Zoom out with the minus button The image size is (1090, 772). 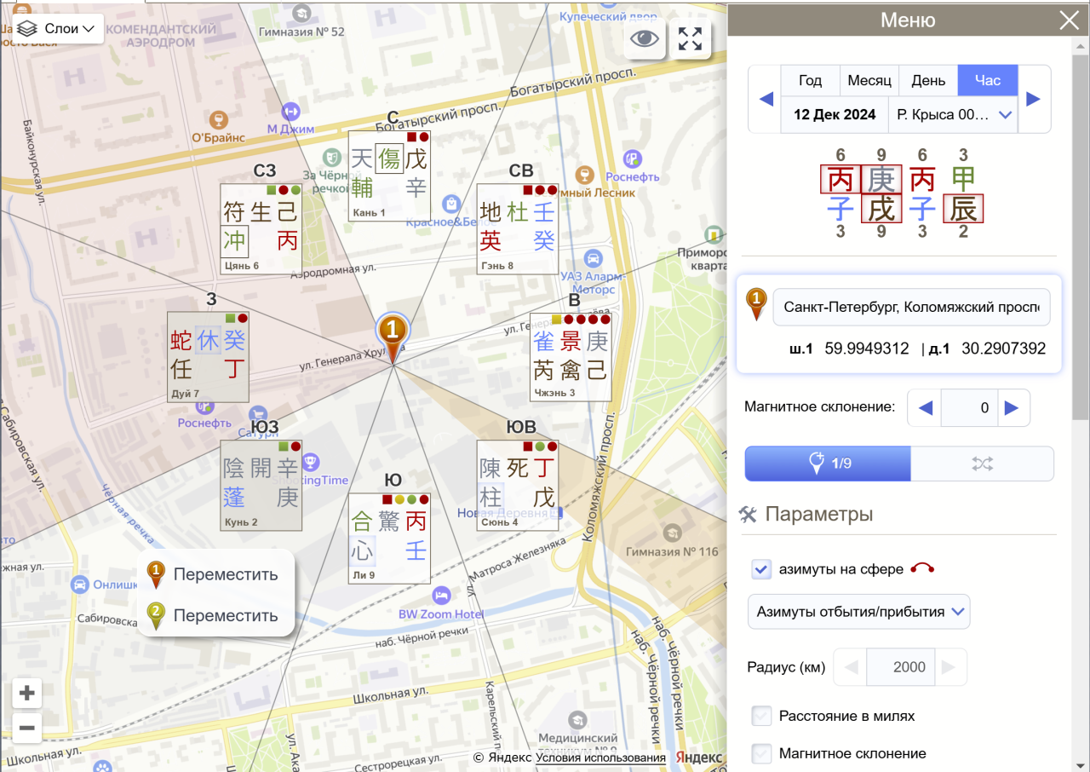27,729
